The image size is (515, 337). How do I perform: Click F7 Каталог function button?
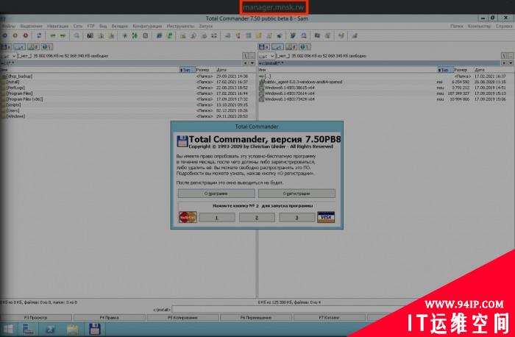(x=329, y=318)
